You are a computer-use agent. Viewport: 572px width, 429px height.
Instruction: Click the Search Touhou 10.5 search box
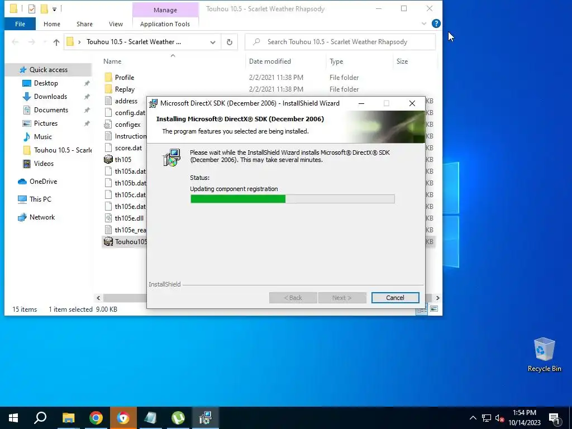[340, 42]
